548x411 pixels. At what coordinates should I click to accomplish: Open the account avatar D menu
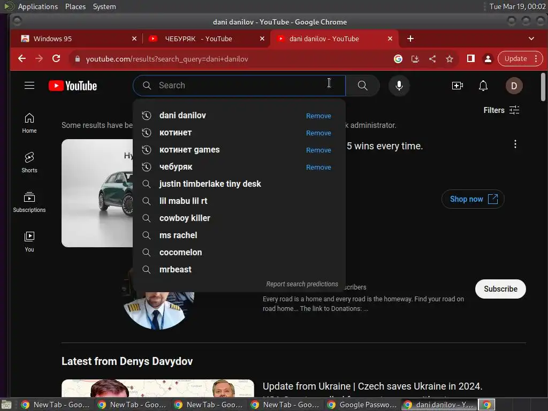click(514, 86)
